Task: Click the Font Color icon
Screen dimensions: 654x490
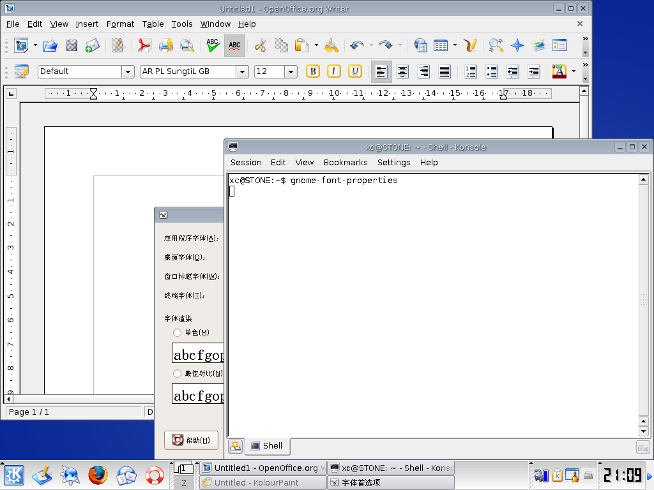Action: (559, 71)
